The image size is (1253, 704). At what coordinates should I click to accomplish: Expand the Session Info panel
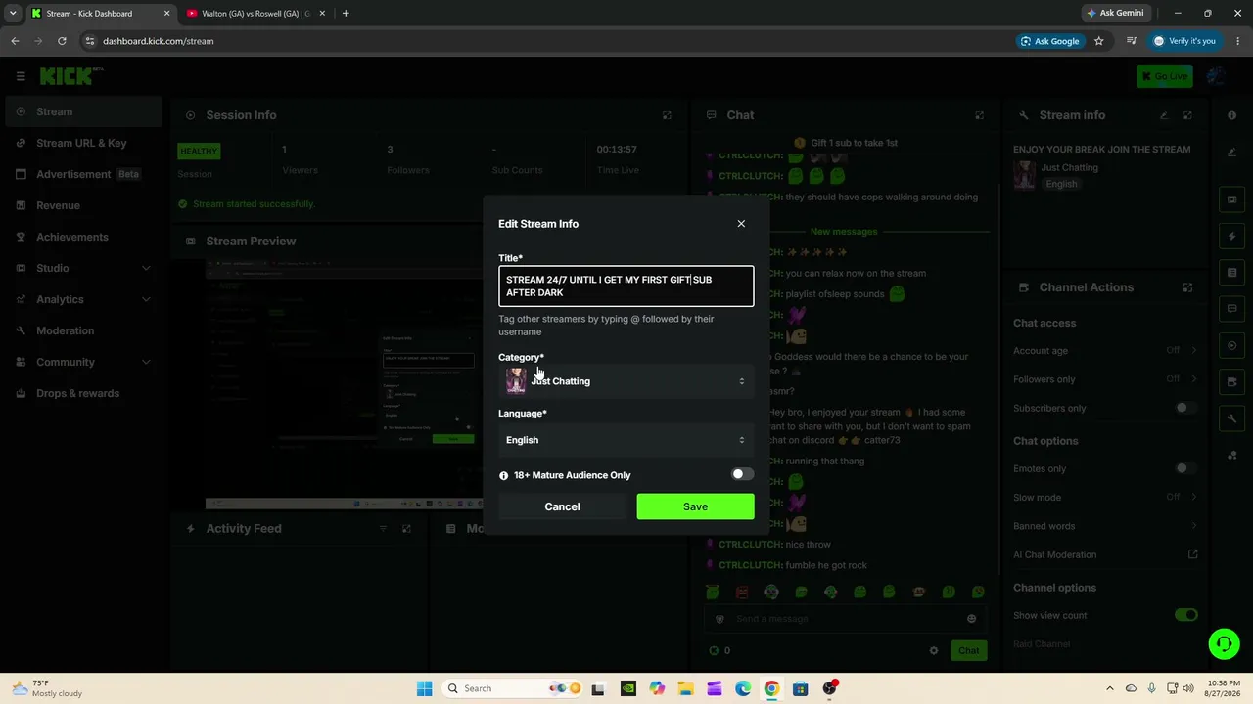(x=667, y=115)
